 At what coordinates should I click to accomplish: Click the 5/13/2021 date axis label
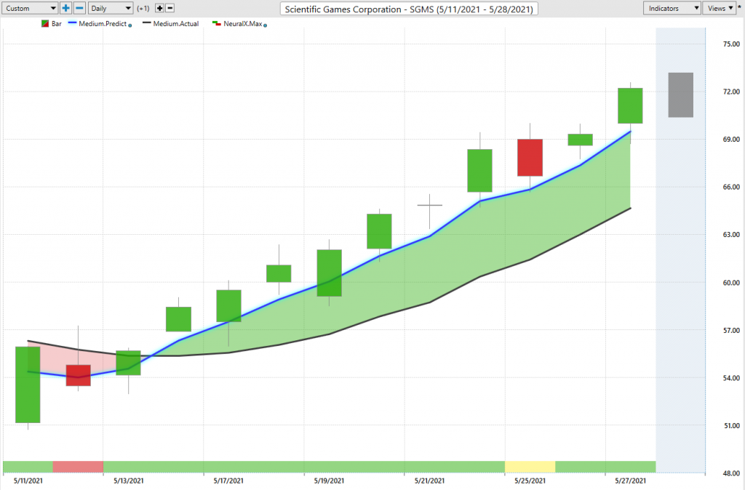click(128, 481)
